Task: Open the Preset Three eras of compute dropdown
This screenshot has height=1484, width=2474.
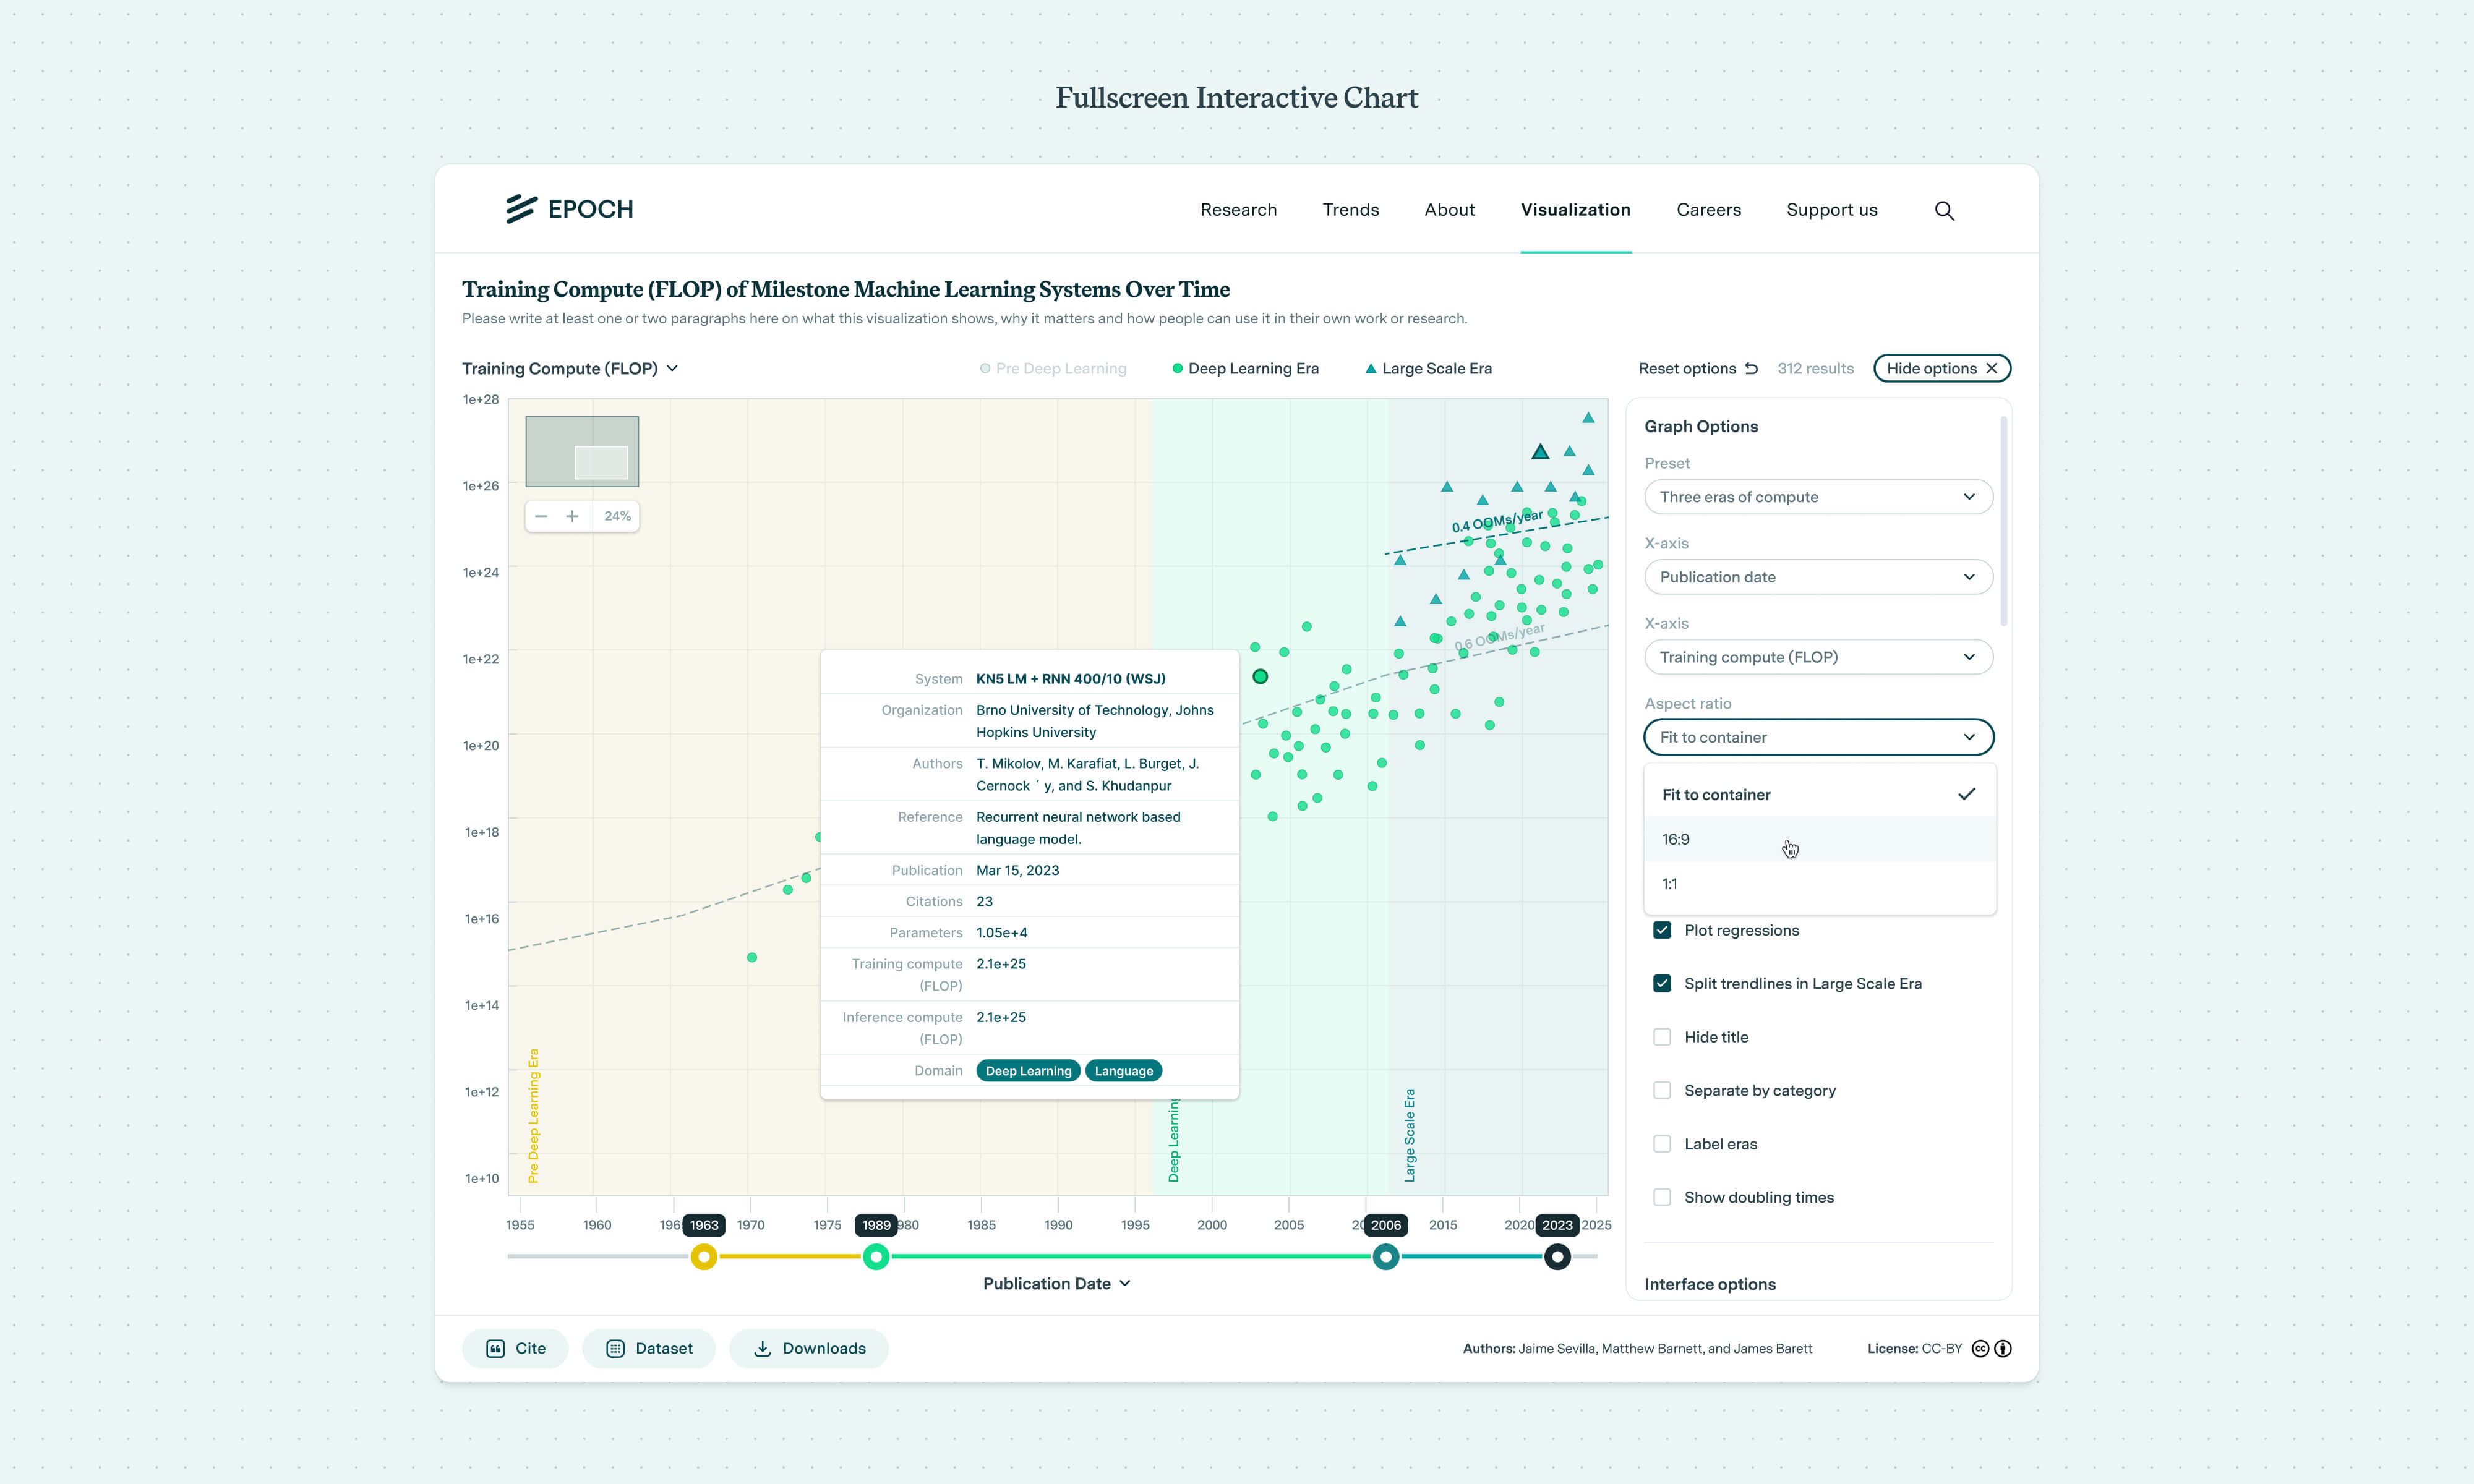Action: click(x=1818, y=497)
